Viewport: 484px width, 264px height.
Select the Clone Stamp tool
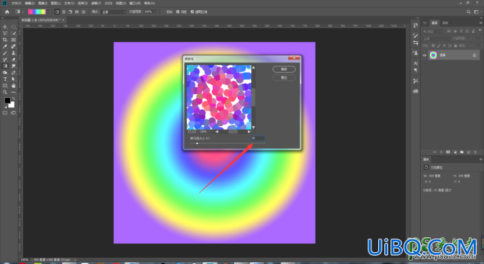(14, 53)
